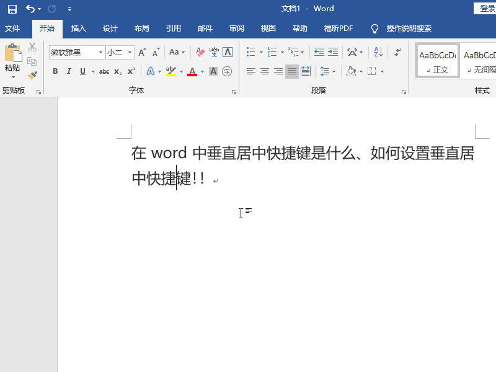
Task: Click the Grow Font size icon
Action: coord(142,52)
